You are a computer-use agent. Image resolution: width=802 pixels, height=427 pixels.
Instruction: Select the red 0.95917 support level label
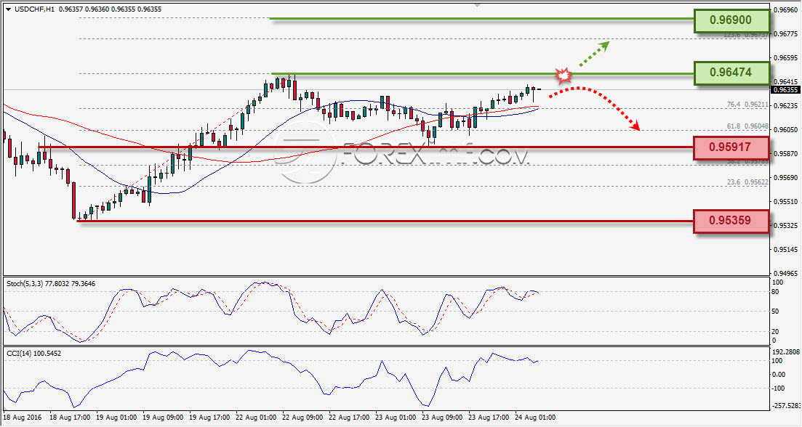[x=731, y=147]
